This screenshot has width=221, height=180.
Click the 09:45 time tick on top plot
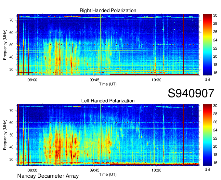95,80
